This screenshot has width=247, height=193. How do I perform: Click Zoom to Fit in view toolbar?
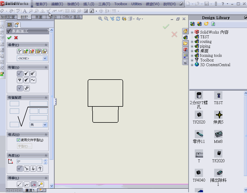click(x=100, y=19)
